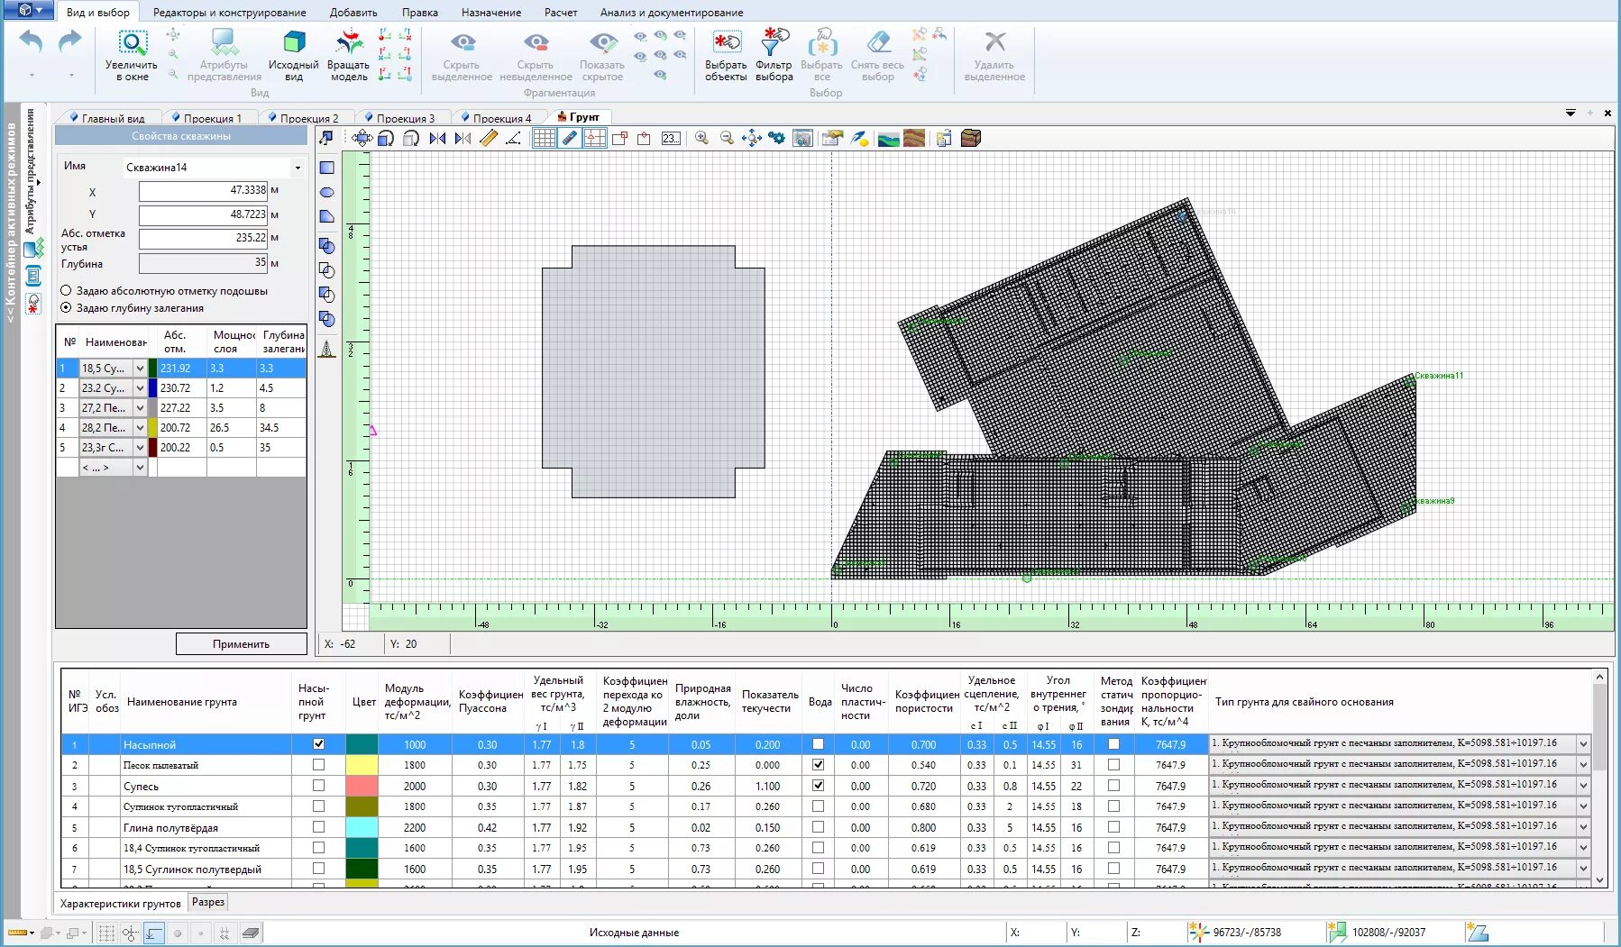Screen dimensions: 1621x947
Task: Open the empty '< ... >' new layer dropdown
Action: coord(140,468)
